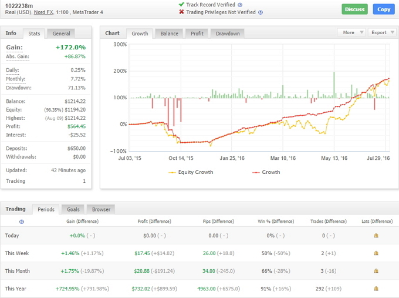The height and width of the screenshot is (298, 399).
Task: Click the tall green bar near May 13 '16
Action: click(x=334, y=85)
